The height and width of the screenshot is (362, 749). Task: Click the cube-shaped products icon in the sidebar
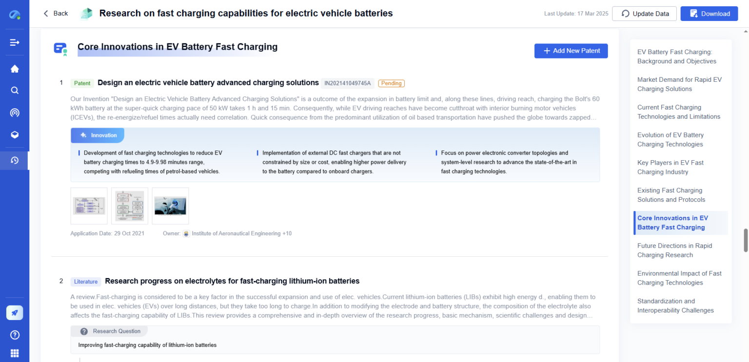coord(15,135)
